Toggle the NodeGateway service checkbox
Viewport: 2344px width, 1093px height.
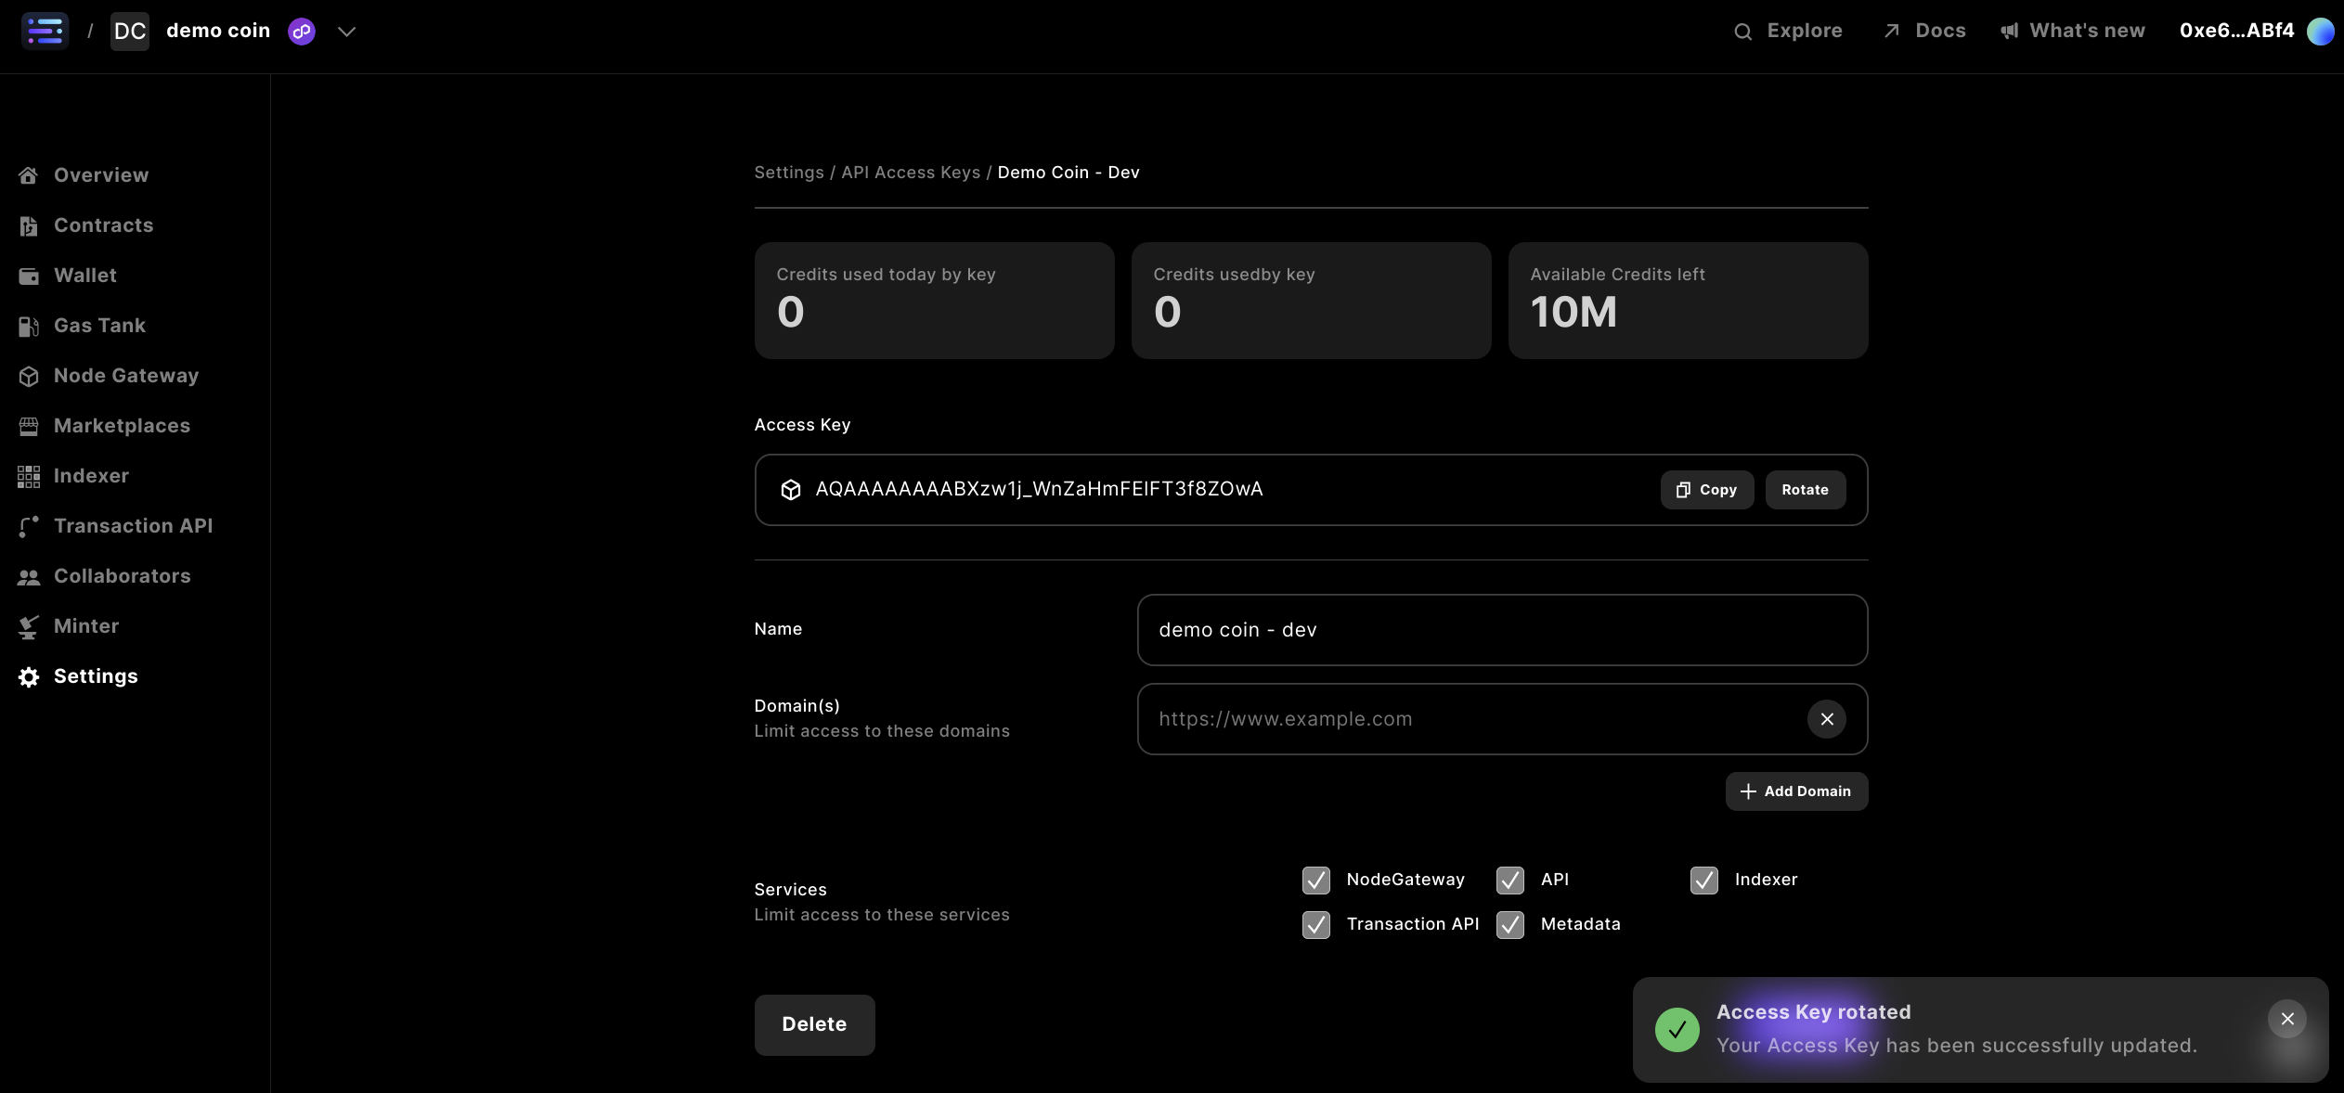point(1315,880)
